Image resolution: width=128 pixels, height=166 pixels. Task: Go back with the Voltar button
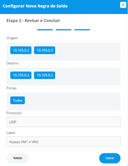[x=18, y=158]
